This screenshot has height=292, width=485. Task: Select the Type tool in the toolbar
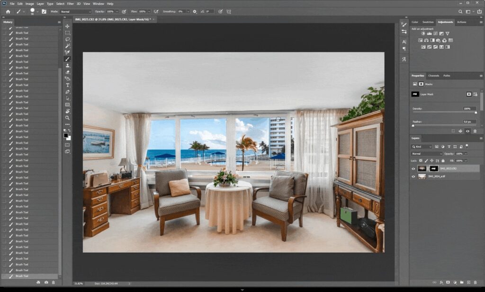coord(68,85)
